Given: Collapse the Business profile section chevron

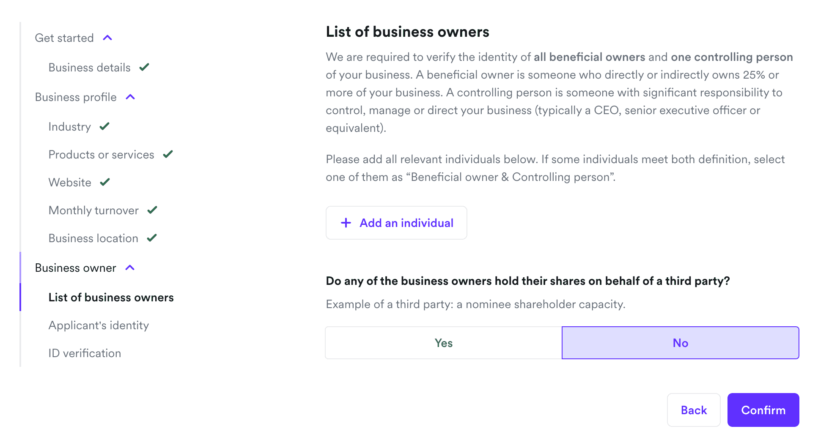Looking at the screenshot, I should click(130, 97).
